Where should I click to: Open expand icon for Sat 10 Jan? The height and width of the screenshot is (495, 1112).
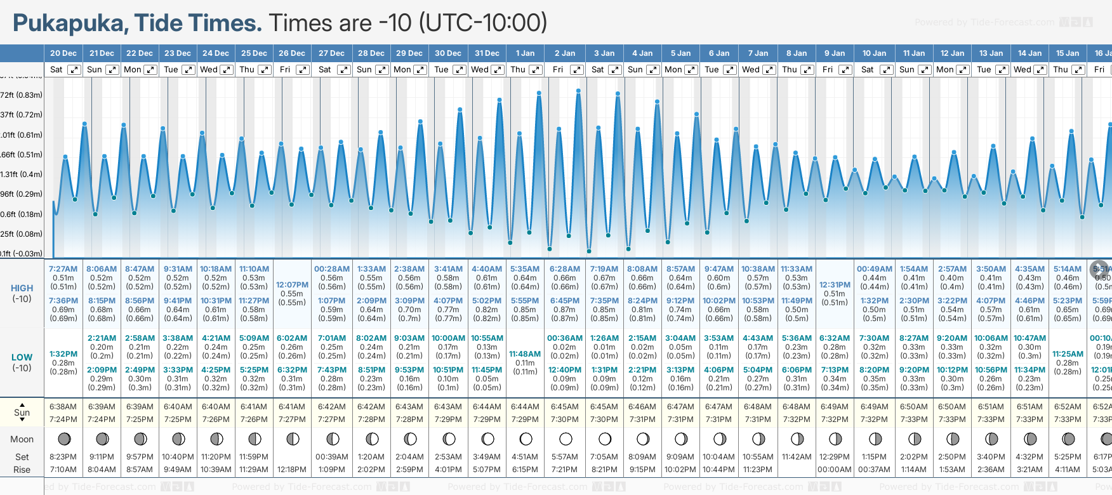pos(885,70)
